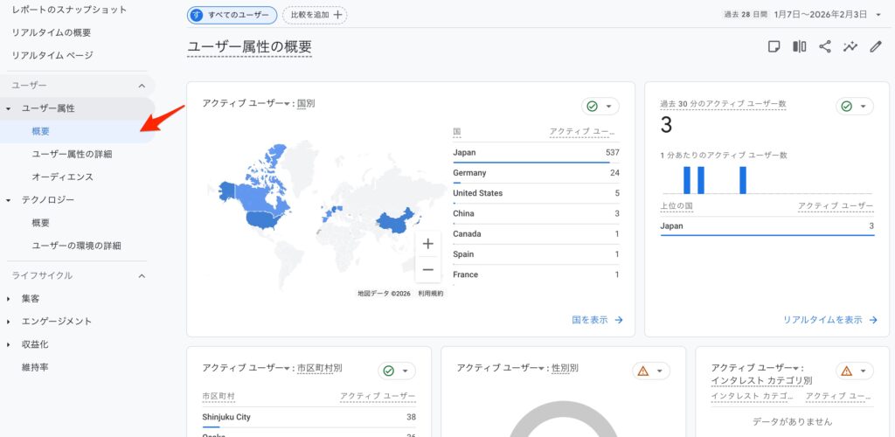Select ユーザー属性の詳細 in sidebar
The height and width of the screenshot is (437, 895).
(72, 154)
